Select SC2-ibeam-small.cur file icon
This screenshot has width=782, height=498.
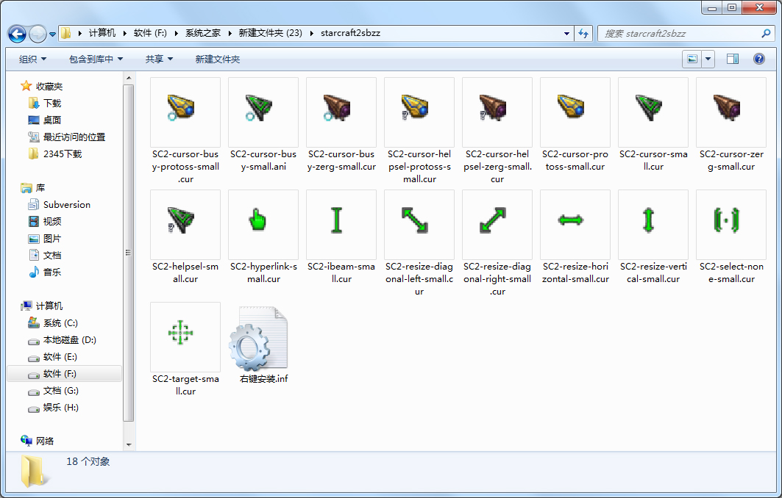(x=341, y=220)
